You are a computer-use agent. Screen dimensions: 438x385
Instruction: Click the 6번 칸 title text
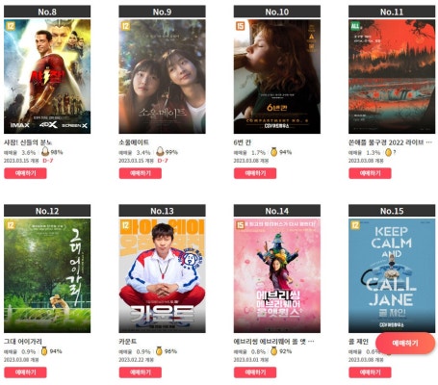click(243, 142)
